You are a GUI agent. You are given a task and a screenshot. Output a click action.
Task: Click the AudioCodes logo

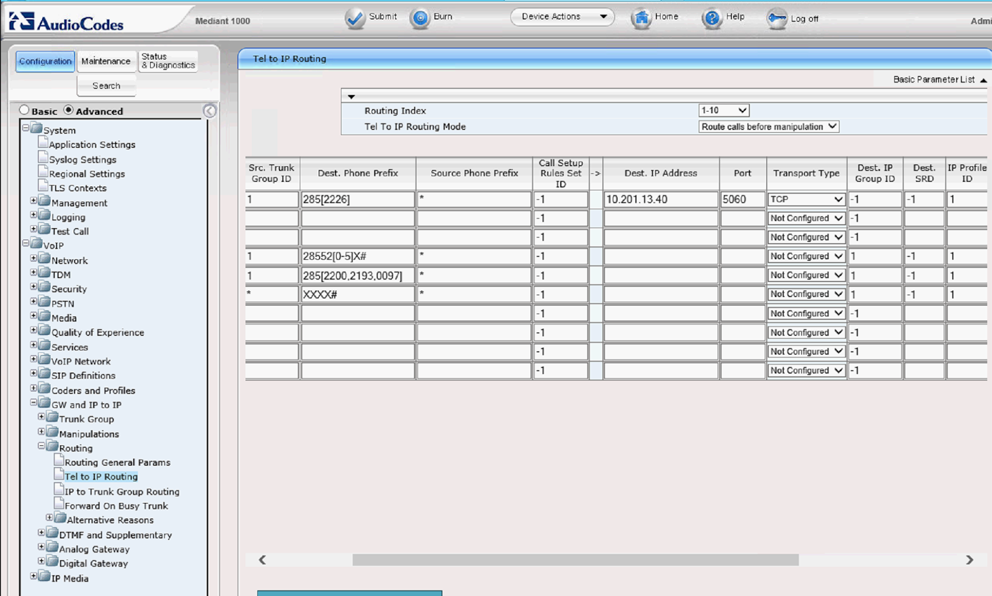pyautogui.click(x=66, y=22)
